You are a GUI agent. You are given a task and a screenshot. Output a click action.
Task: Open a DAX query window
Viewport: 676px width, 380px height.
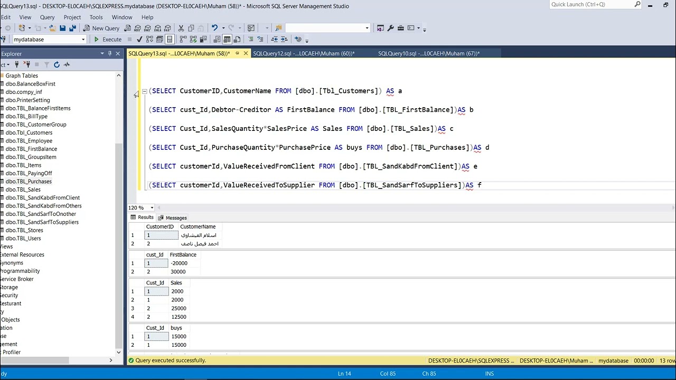pos(167,28)
